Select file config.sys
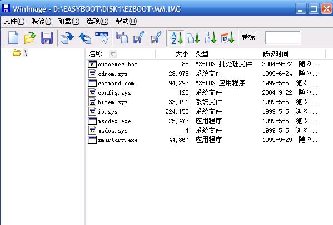The height and width of the screenshot is (225, 333). [115, 92]
